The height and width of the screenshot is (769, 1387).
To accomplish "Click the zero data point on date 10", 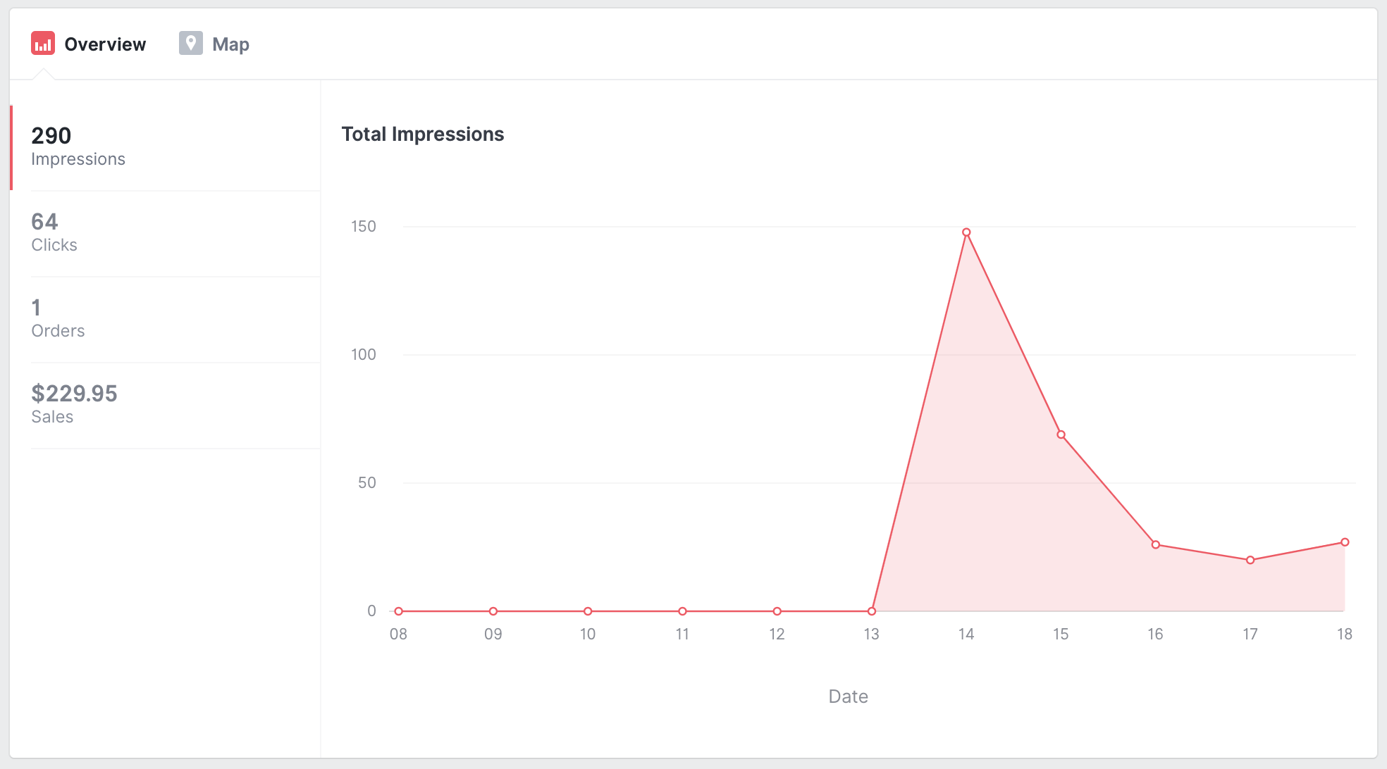I will pos(588,611).
